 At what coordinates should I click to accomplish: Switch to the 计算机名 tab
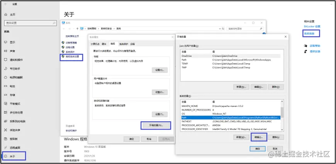tap(95, 44)
